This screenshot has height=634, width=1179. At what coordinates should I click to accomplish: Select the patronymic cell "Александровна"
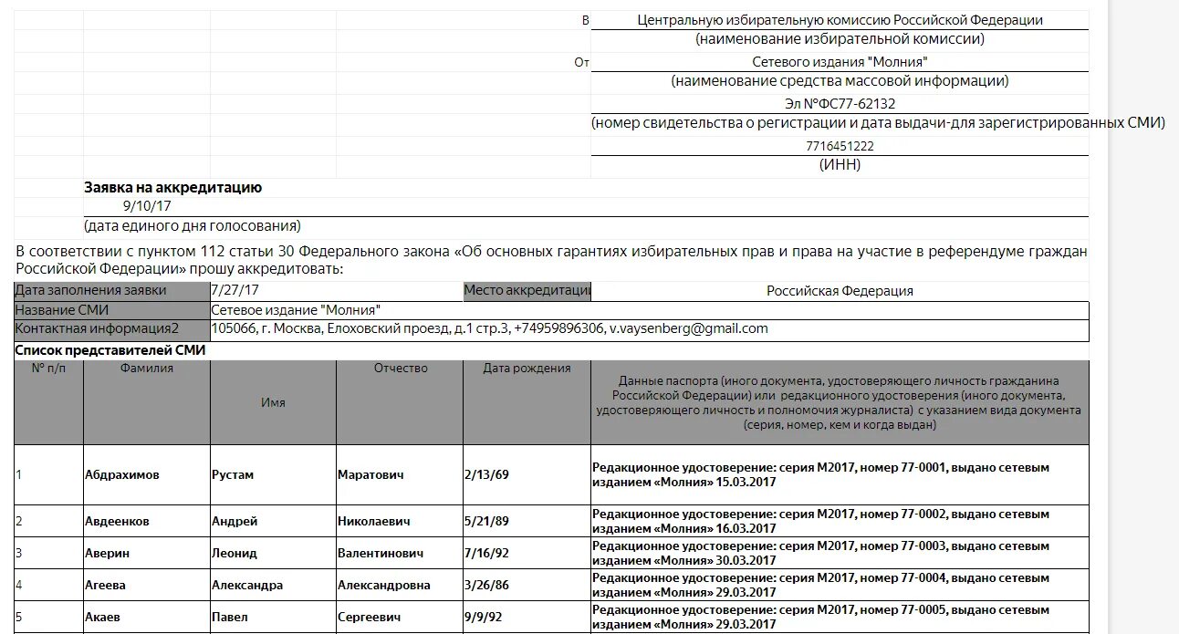401,585
